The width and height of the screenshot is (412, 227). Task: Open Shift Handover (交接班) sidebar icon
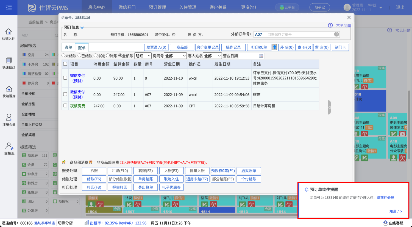(9, 149)
